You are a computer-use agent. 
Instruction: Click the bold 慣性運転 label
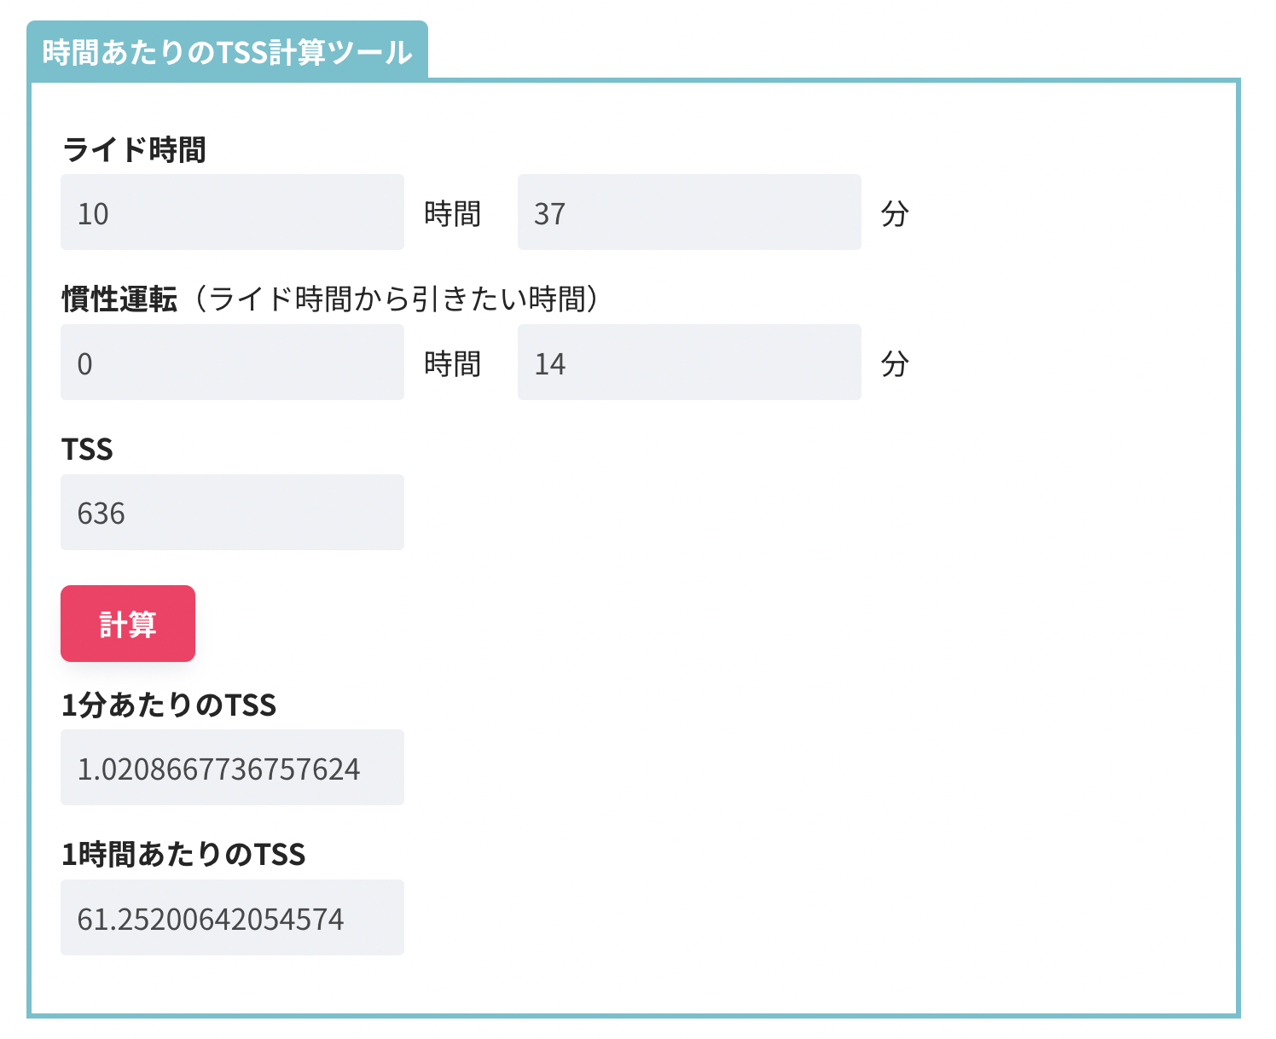pos(119,299)
